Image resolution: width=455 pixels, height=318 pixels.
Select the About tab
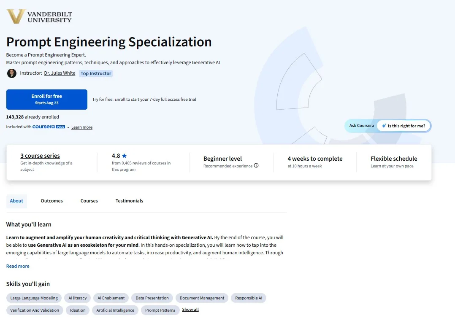pos(16,201)
